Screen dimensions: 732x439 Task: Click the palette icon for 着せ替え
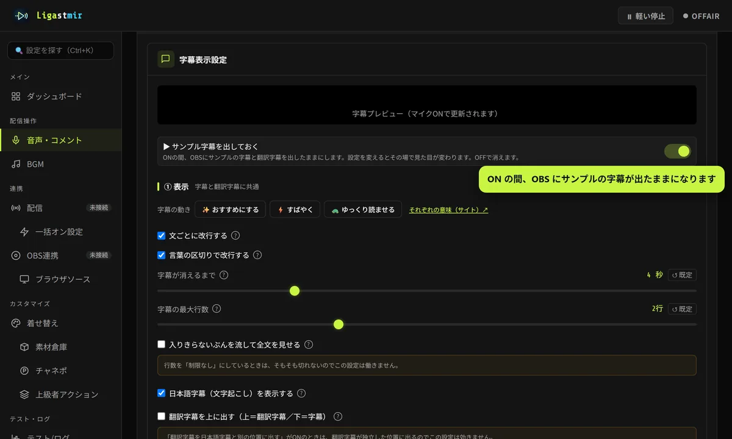(16, 323)
